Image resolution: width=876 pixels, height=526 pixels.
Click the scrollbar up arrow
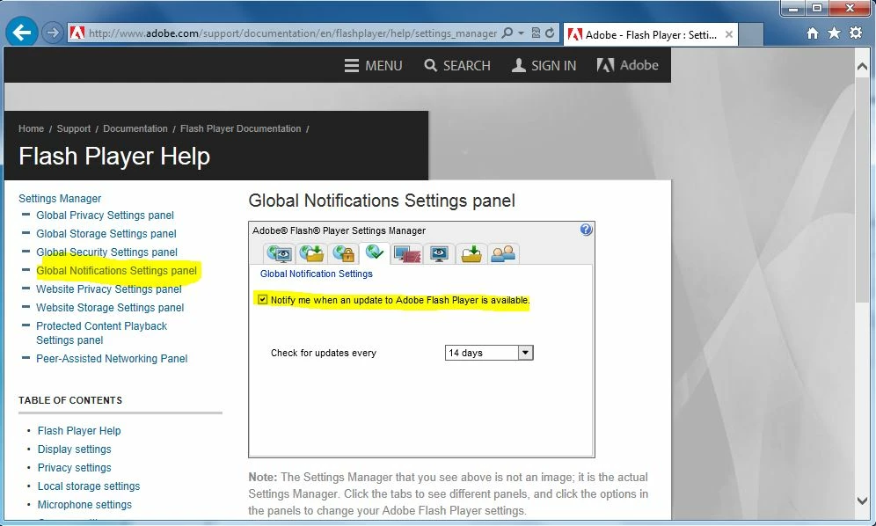point(861,67)
